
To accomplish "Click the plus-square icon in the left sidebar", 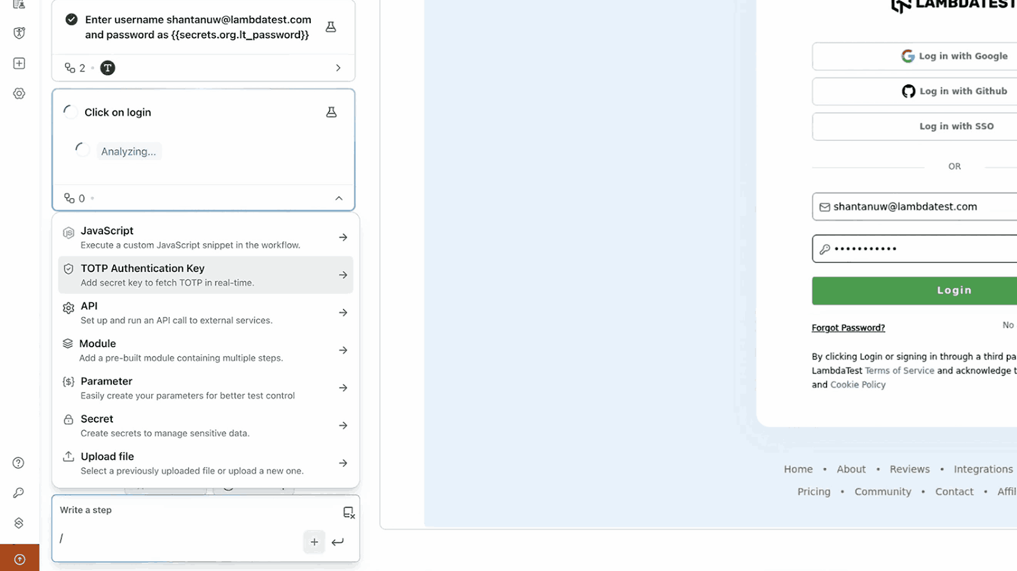I will coord(19,64).
